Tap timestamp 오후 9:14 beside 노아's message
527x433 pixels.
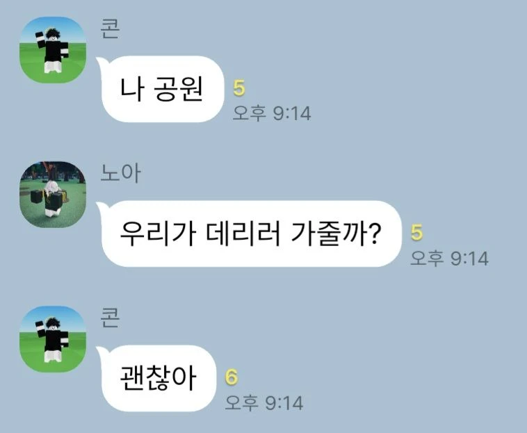(x=449, y=259)
